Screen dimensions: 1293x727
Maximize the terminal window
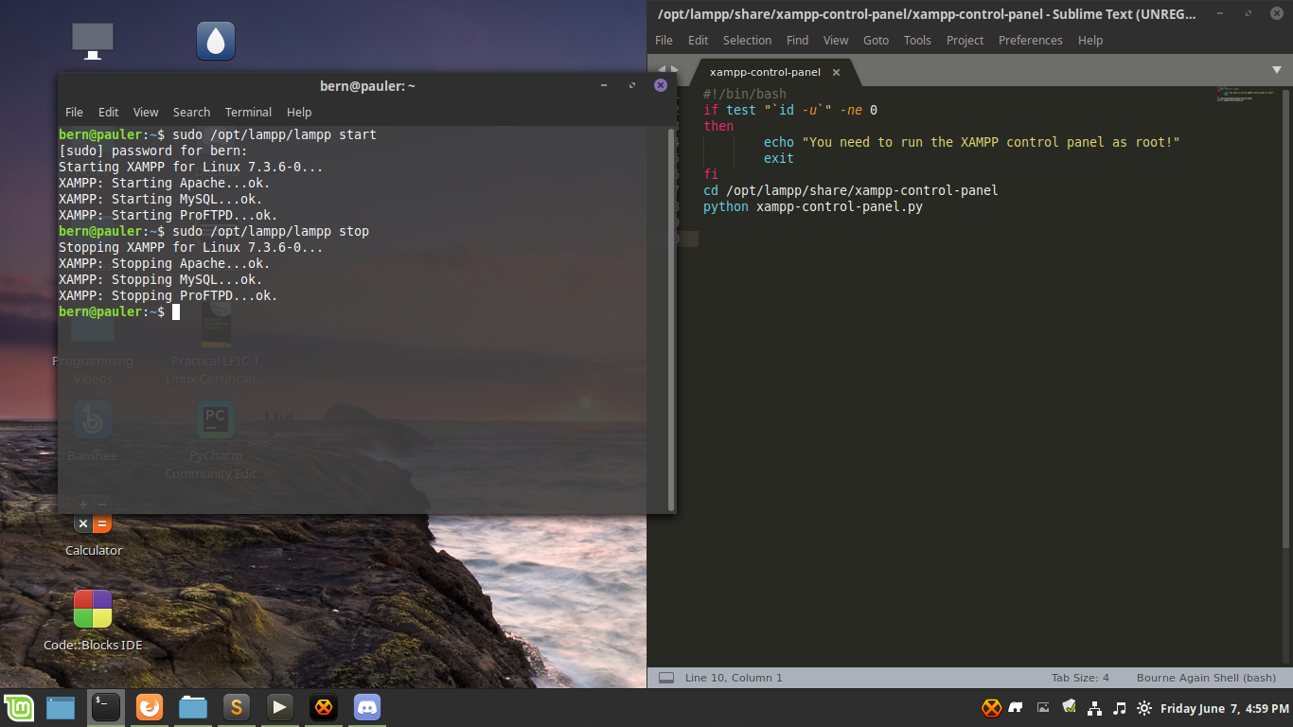[632, 85]
